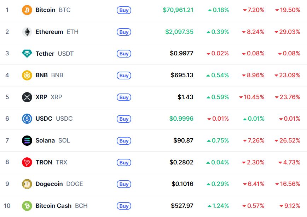Click the Tether logo icon
This screenshot has height=217, width=307.
(27, 54)
